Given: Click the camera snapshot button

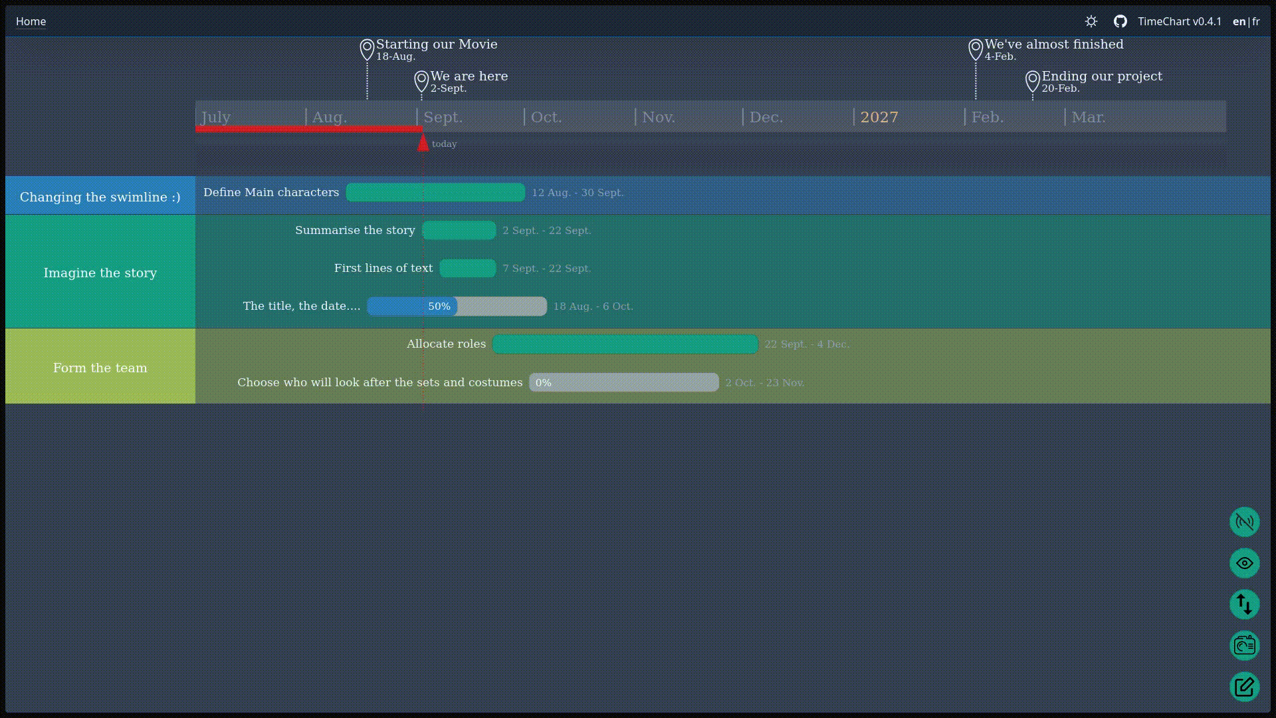Looking at the screenshot, I should pos(1244,646).
